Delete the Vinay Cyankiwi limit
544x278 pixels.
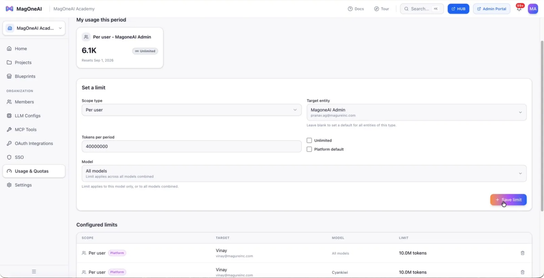pos(523,272)
